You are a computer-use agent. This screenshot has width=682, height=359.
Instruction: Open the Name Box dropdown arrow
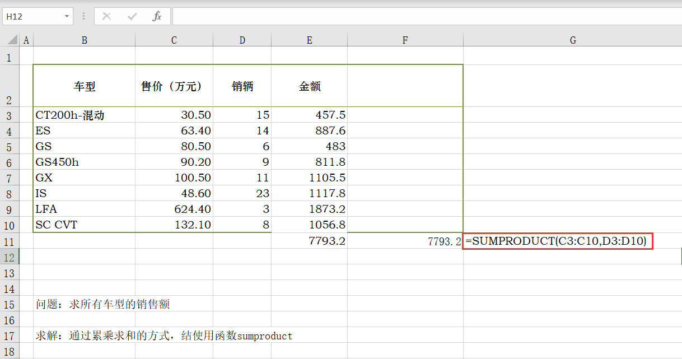(67, 16)
